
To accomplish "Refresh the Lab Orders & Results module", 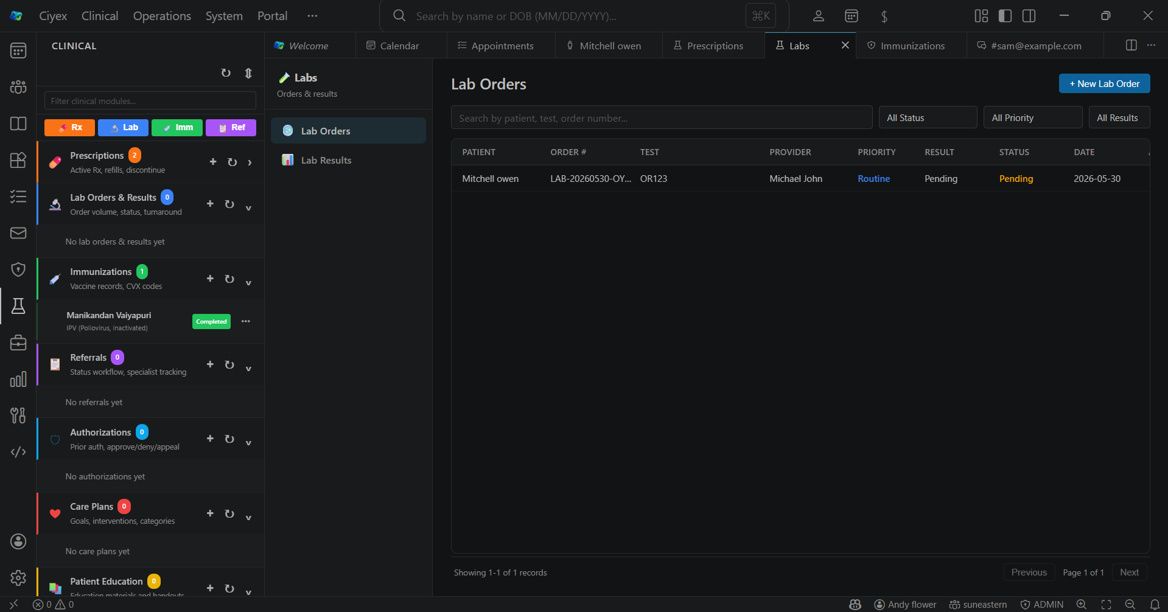I will click(229, 204).
